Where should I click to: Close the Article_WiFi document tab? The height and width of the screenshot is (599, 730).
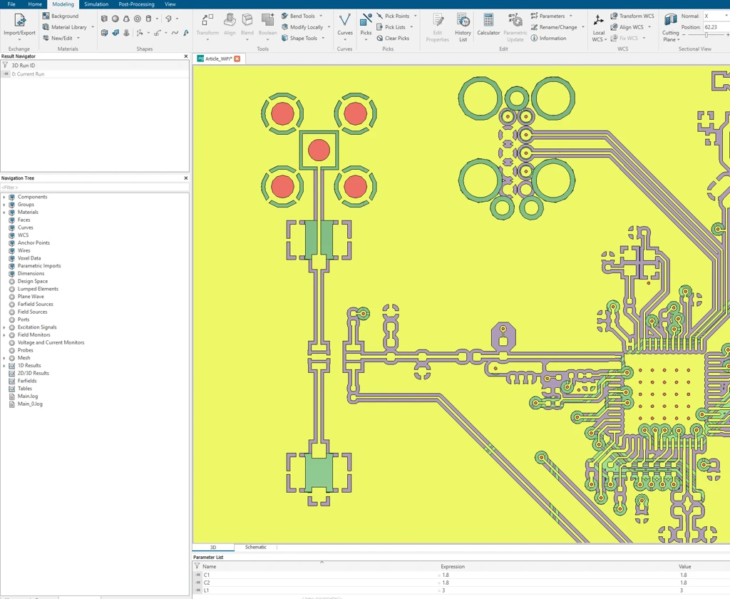click(237, 58)
